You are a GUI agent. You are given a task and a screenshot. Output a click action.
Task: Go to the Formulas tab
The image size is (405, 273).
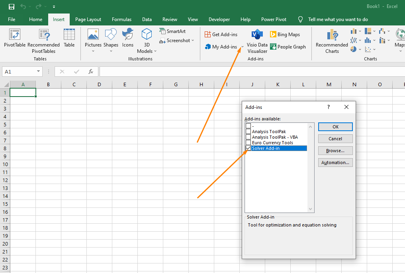point(121,19)
